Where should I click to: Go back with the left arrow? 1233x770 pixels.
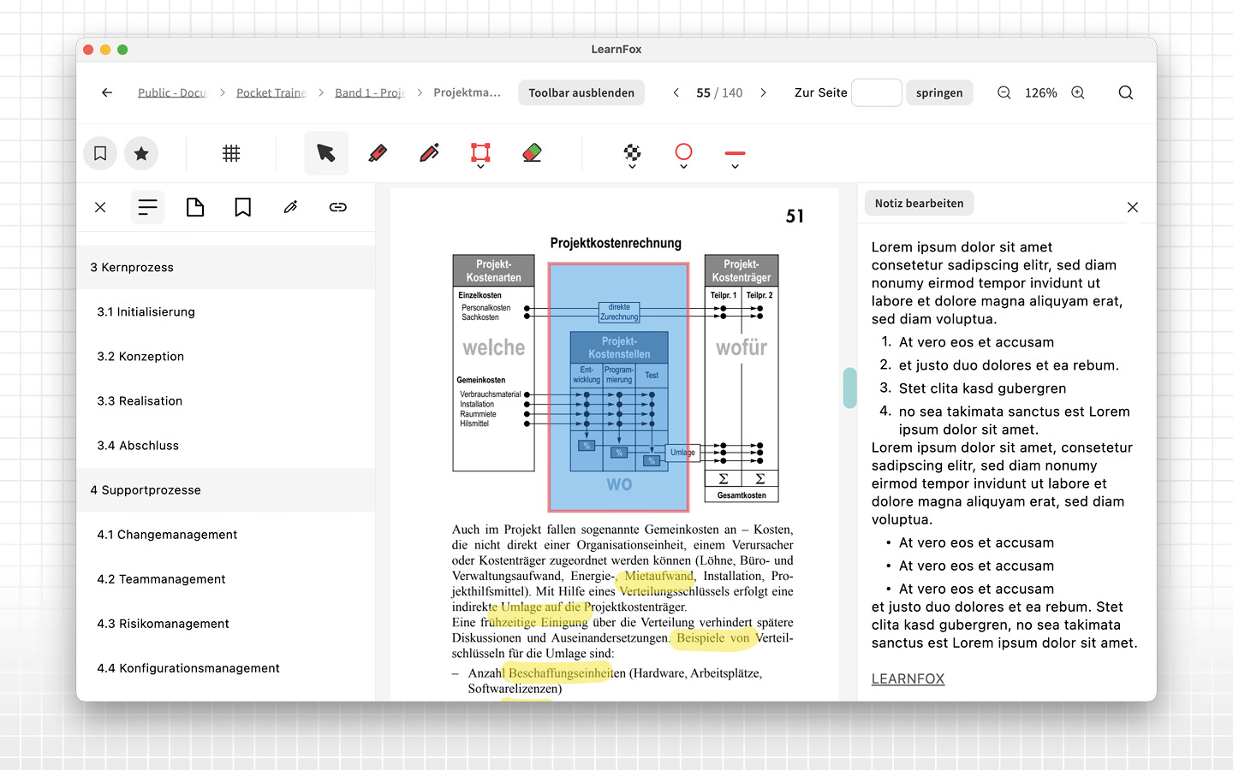[107, 92]
